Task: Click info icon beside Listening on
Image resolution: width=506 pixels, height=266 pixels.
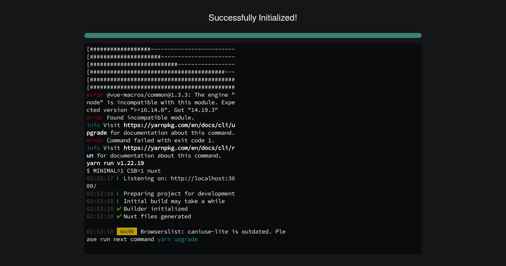Action: [x=118, y=178]
